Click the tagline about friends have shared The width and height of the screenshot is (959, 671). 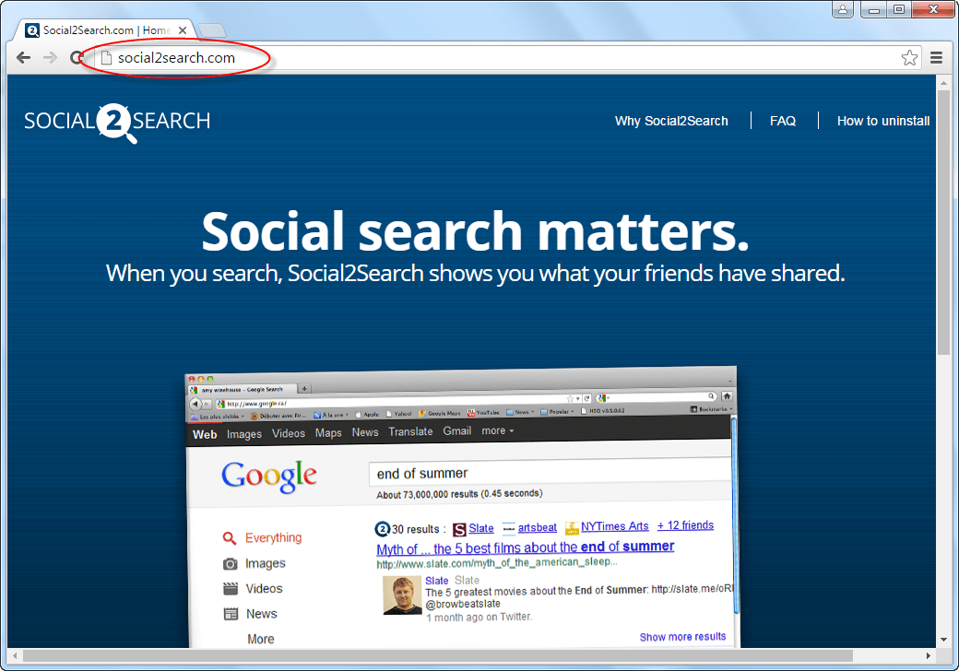pyautogui.click(x=475, y=273)
